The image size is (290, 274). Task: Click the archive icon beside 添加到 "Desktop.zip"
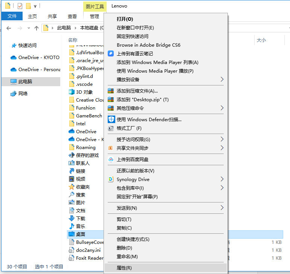pyautogui.click(x=111, y=100)
